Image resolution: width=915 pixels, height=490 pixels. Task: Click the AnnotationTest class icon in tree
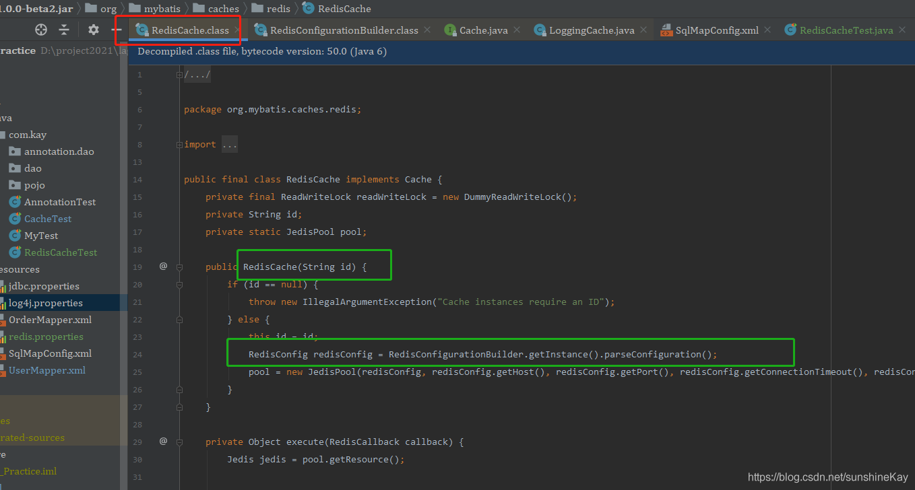coord(15,202)
